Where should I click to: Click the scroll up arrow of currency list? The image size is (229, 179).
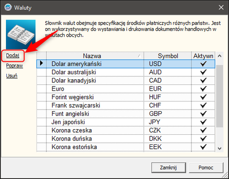tap(220, 56)
